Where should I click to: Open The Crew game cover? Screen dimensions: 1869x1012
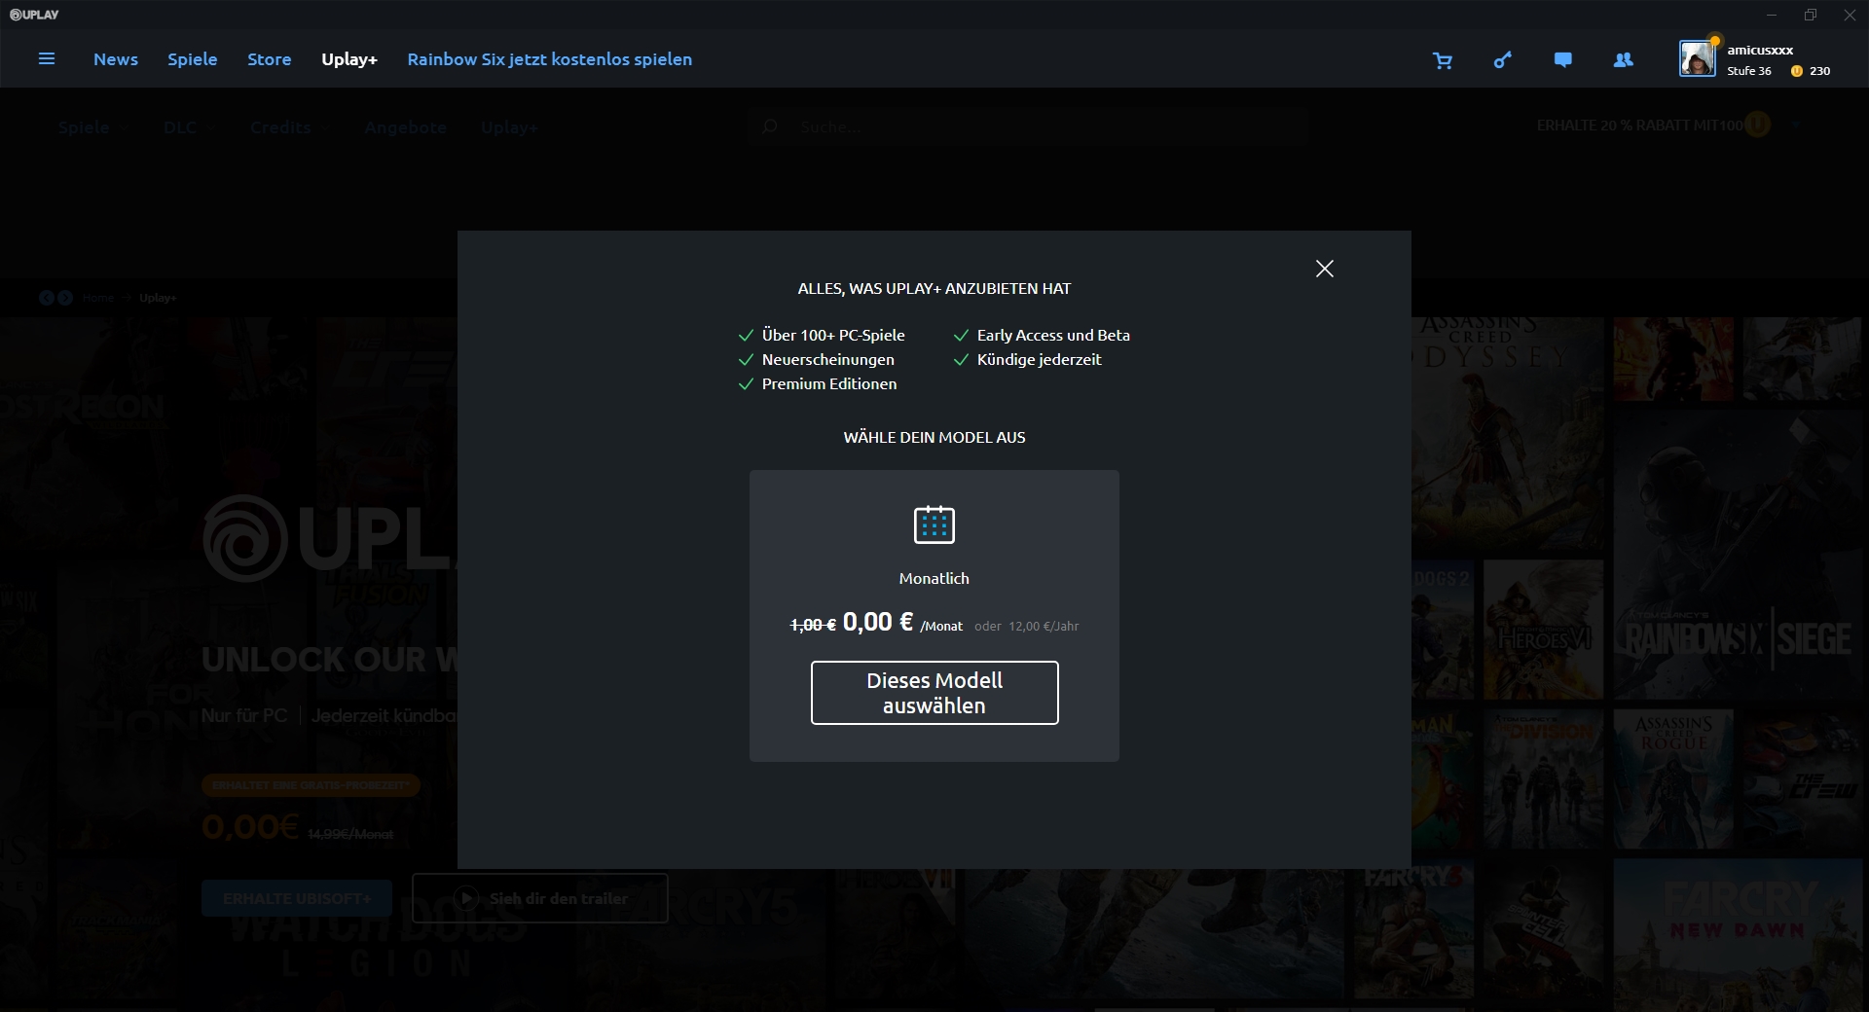click(x=1804, y=778)
